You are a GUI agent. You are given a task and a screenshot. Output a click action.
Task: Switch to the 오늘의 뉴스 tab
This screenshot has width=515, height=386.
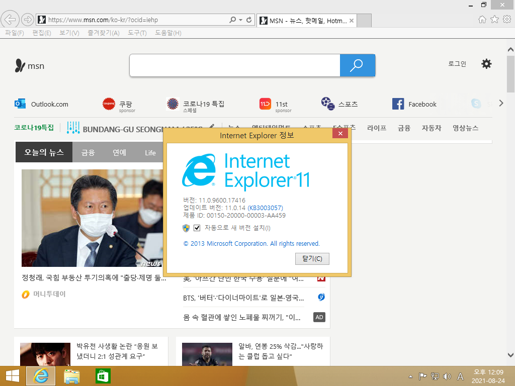44,152
